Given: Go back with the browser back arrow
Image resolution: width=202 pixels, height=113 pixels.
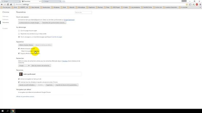Looking at the screenshot, I should pos(2,4).
